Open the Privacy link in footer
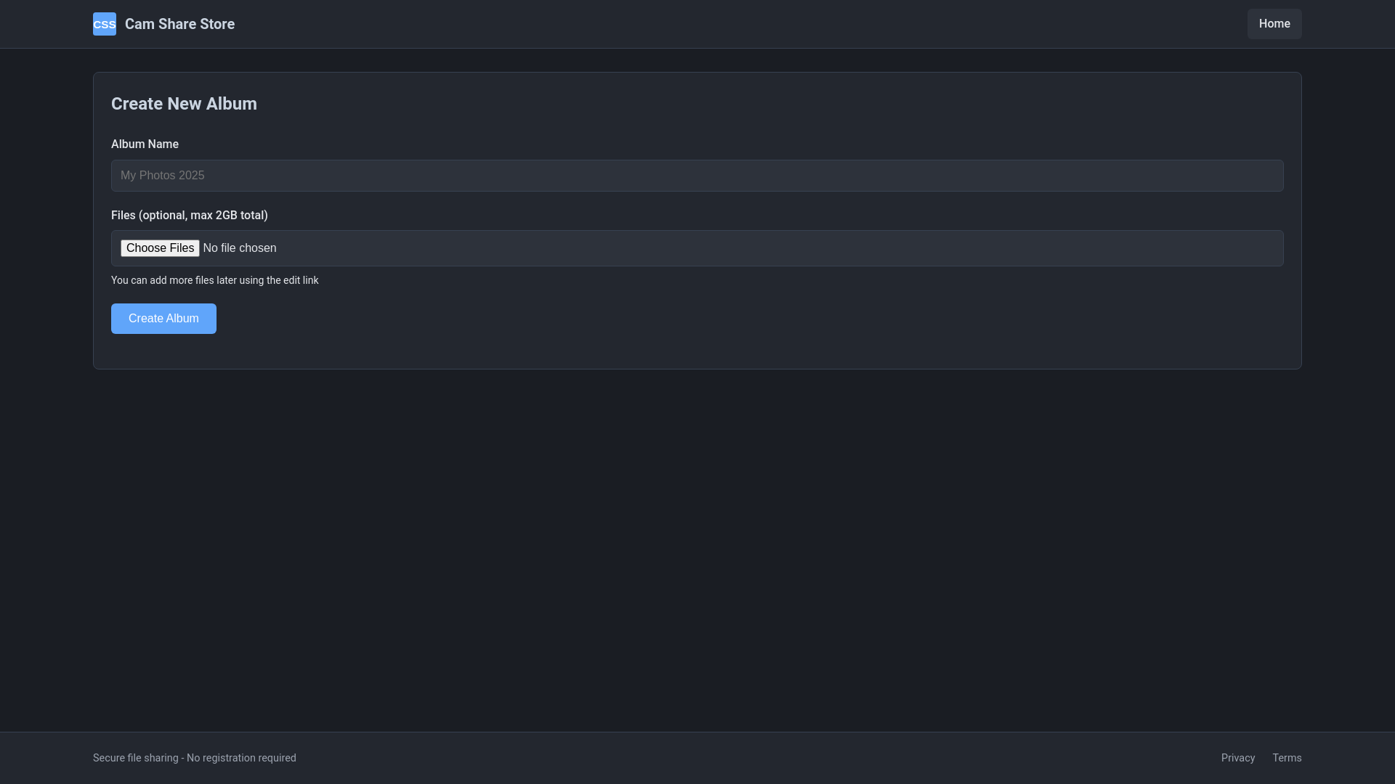 tap(1237, 758)
